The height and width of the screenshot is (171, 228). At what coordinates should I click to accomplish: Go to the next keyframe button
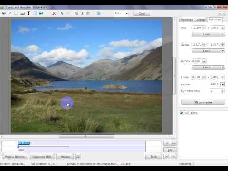click(174, 143)
